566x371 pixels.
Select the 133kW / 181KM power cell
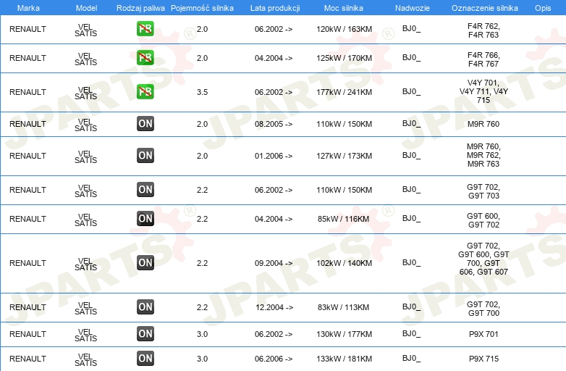tap(344, 359)
